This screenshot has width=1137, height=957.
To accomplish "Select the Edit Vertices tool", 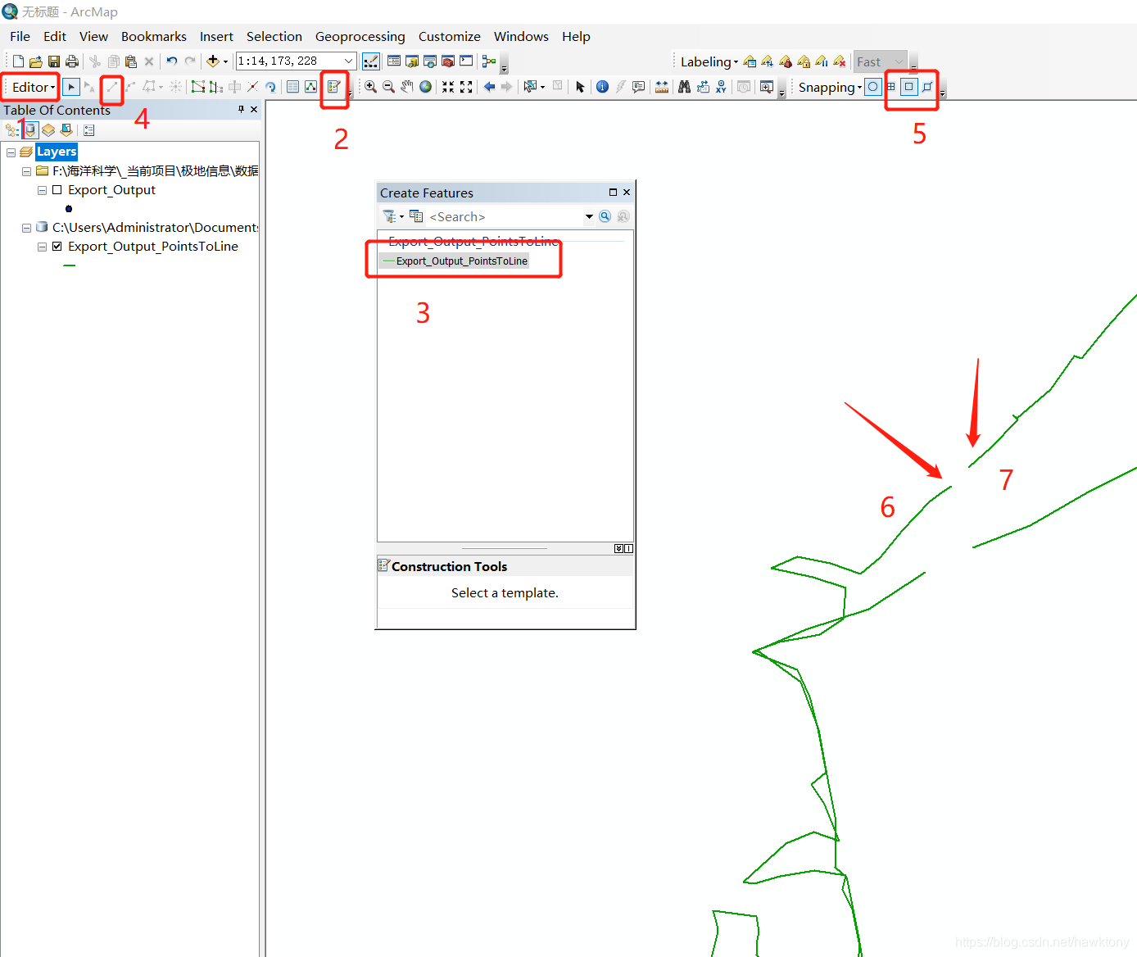I will [x=198, y=87].
